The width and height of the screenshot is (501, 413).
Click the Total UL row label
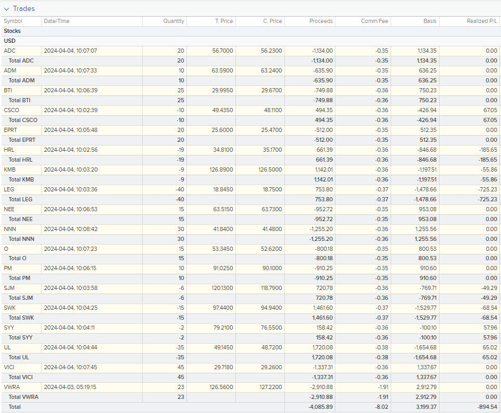pyautogui.click(x=19, y=358)
